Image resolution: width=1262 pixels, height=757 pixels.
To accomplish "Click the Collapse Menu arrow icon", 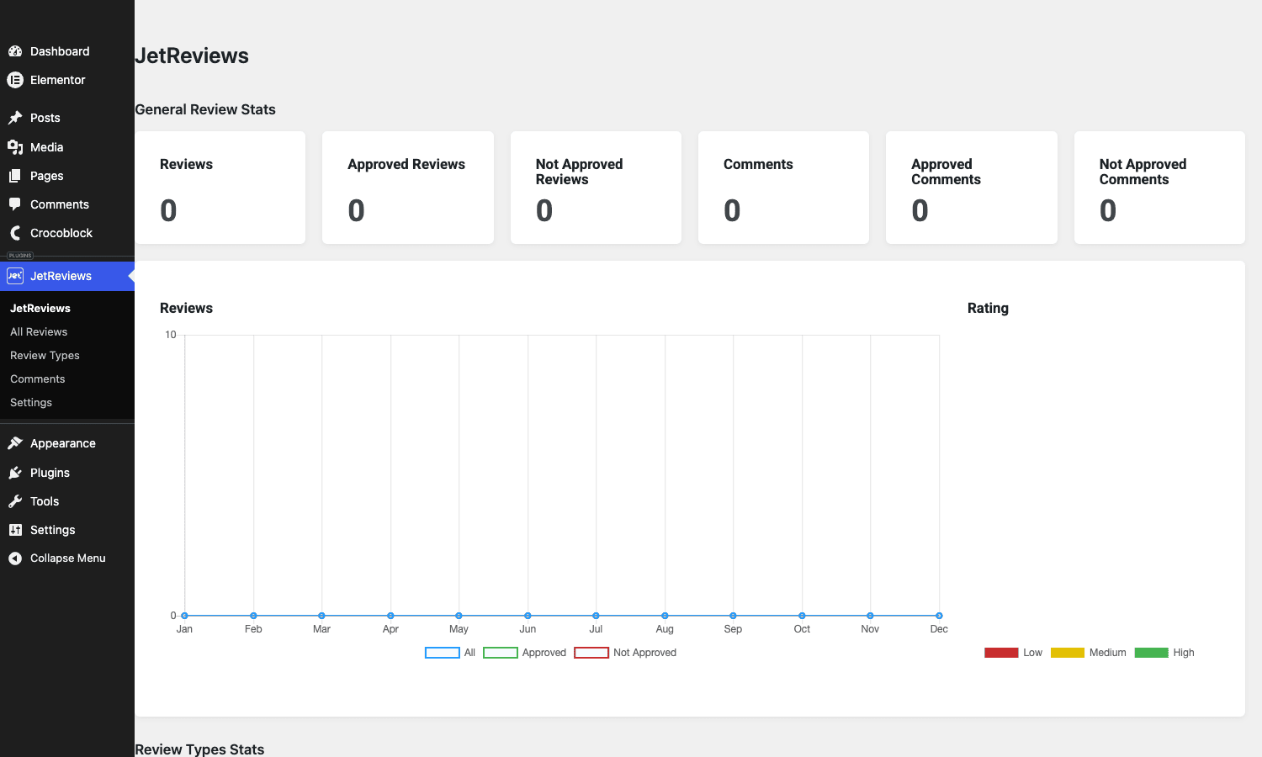I will pyautogui.click(x=15, y=558).
